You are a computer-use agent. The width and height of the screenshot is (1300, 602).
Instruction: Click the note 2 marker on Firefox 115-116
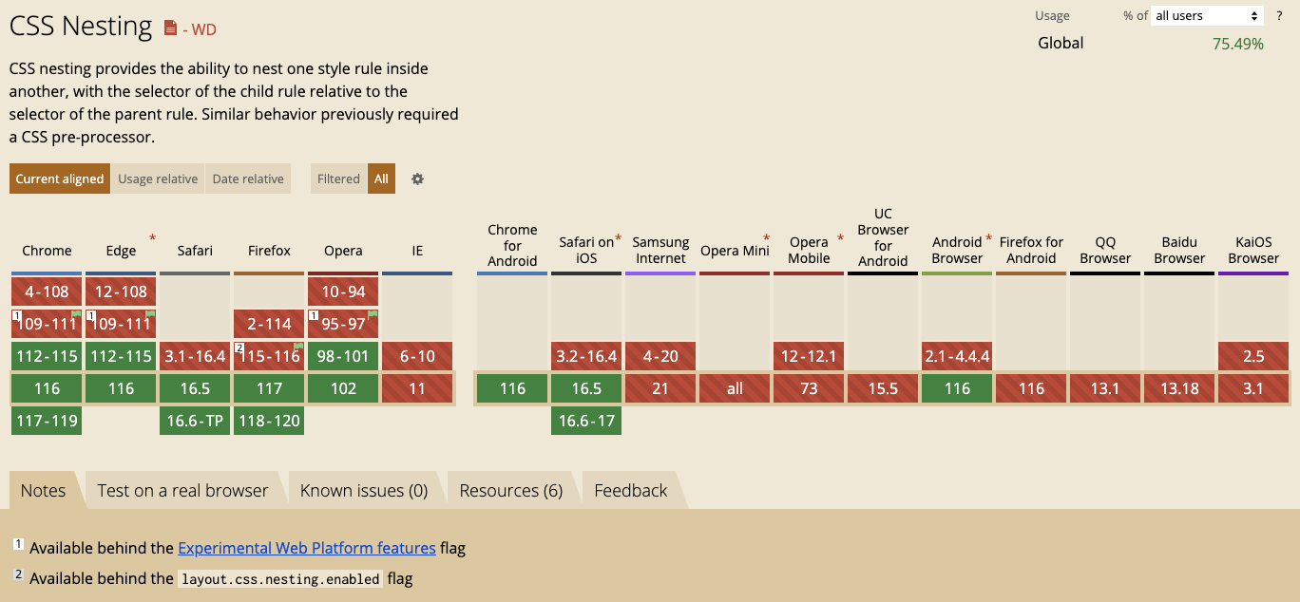(240, 348)
